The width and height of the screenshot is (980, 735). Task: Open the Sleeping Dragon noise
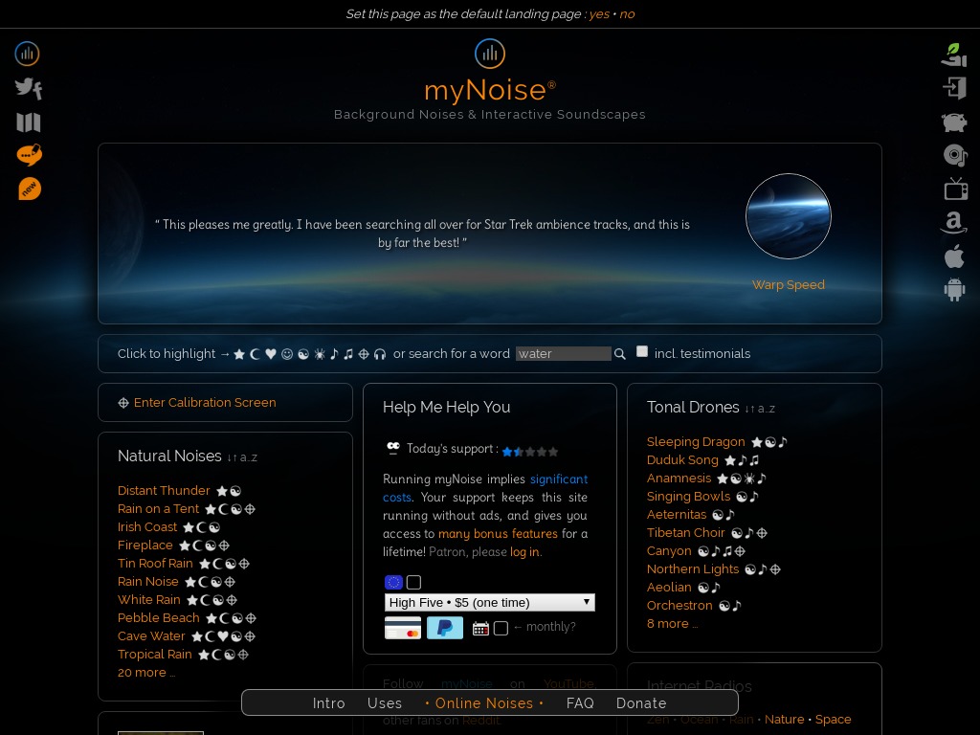coord(696,442)
